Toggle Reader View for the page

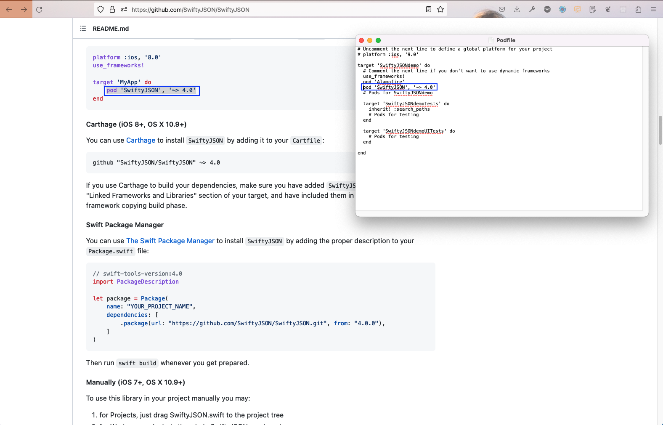pyautogui.click(x=429, y=9)
